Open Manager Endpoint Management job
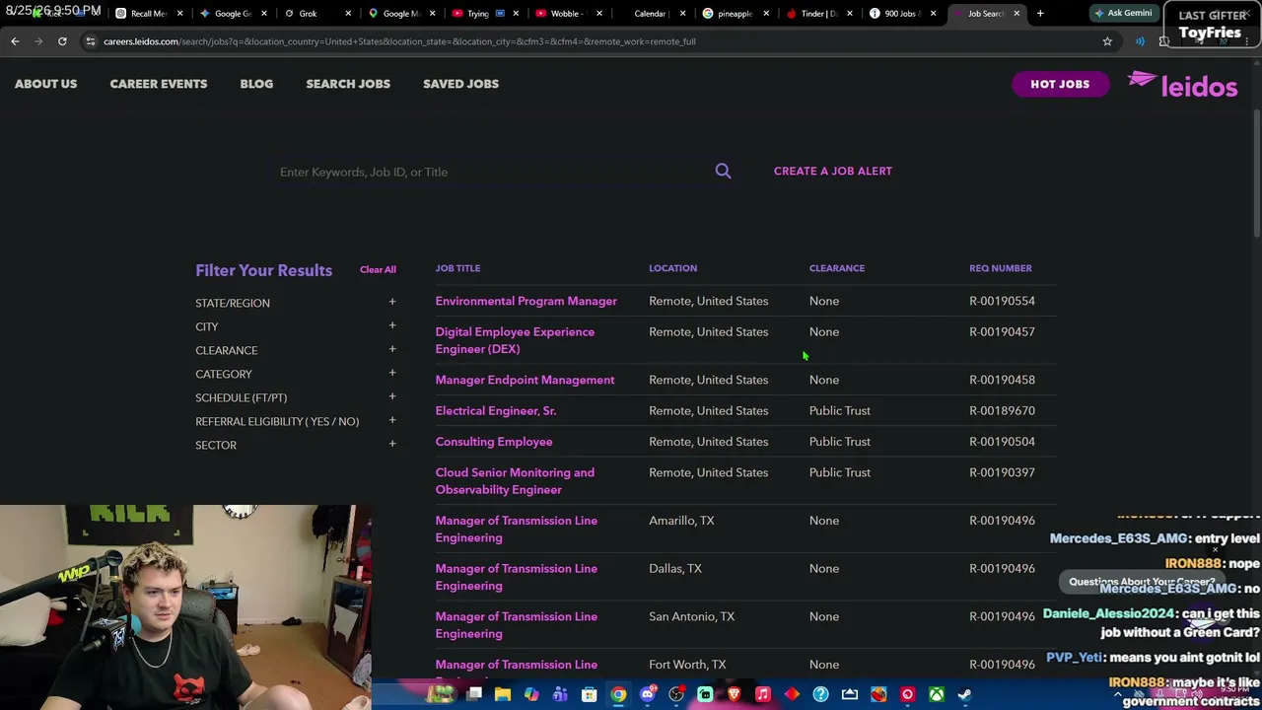This screenshot has width=1262, height=710. point(525,380)
